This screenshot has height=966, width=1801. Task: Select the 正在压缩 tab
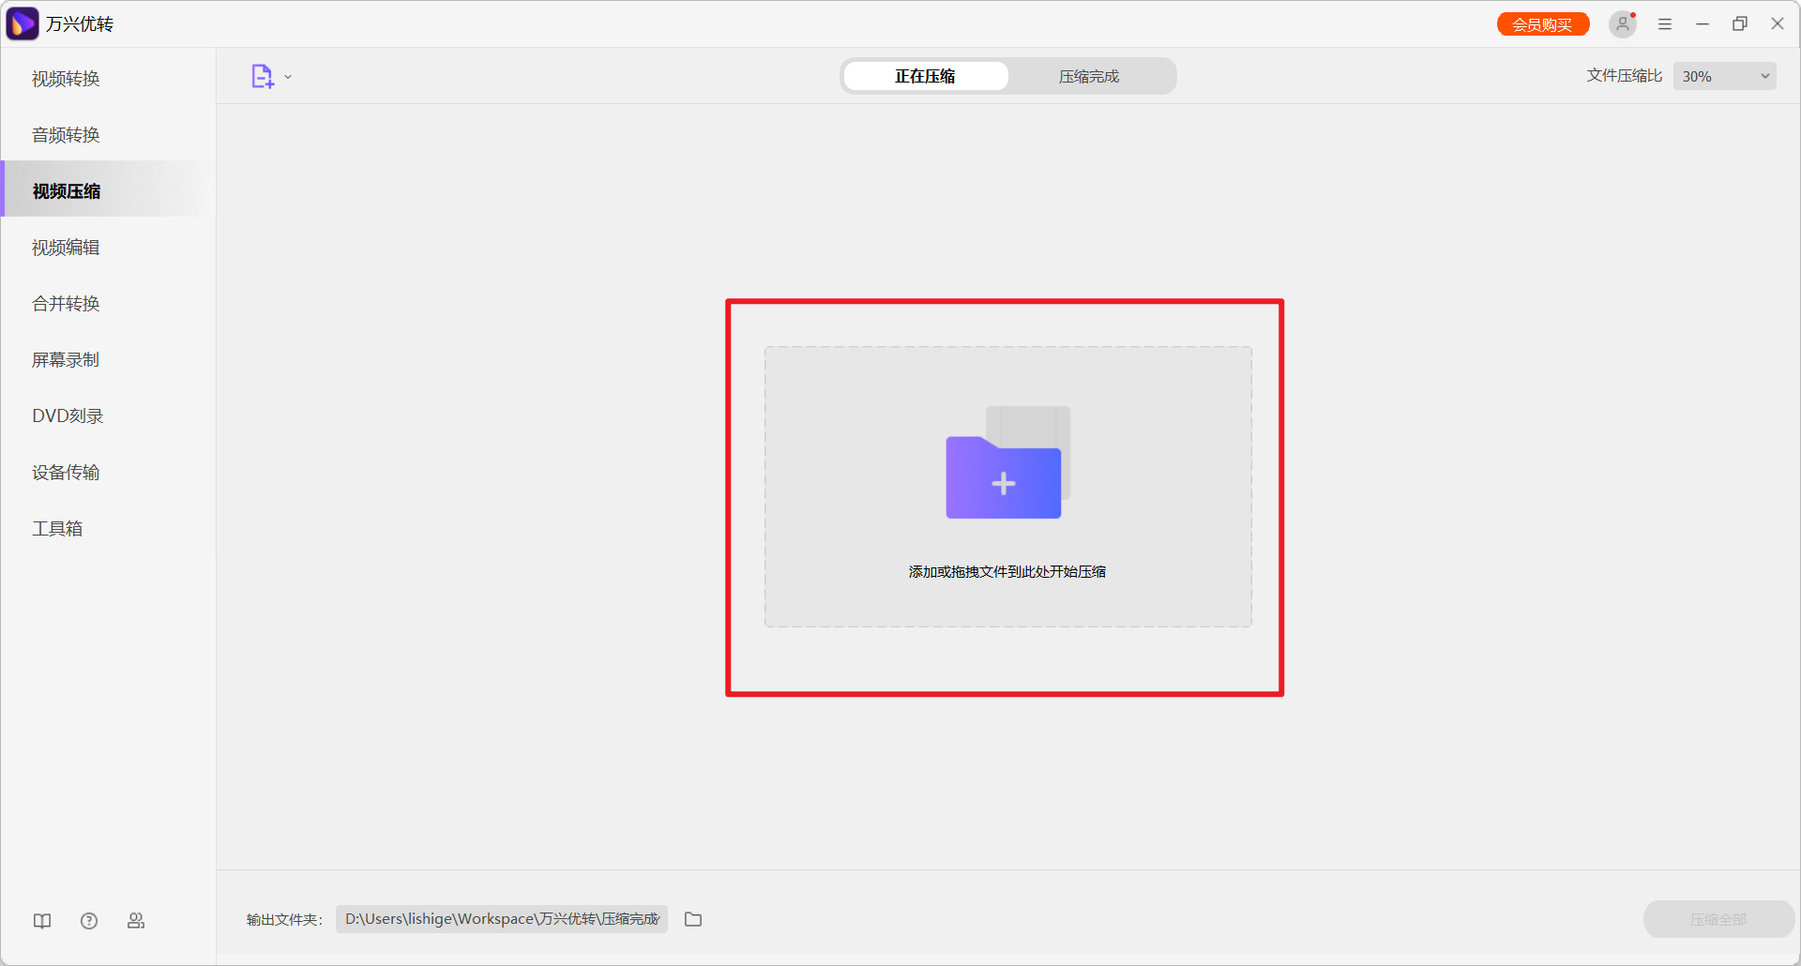click(x=925, y=77)
